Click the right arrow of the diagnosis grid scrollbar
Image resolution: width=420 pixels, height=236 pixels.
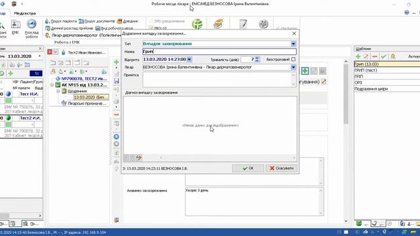click(x=293, y=157)
